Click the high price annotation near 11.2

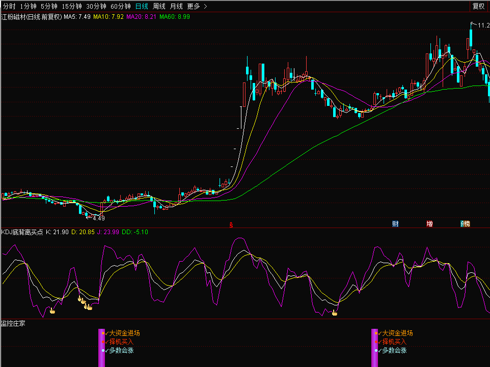click(484, 25)
